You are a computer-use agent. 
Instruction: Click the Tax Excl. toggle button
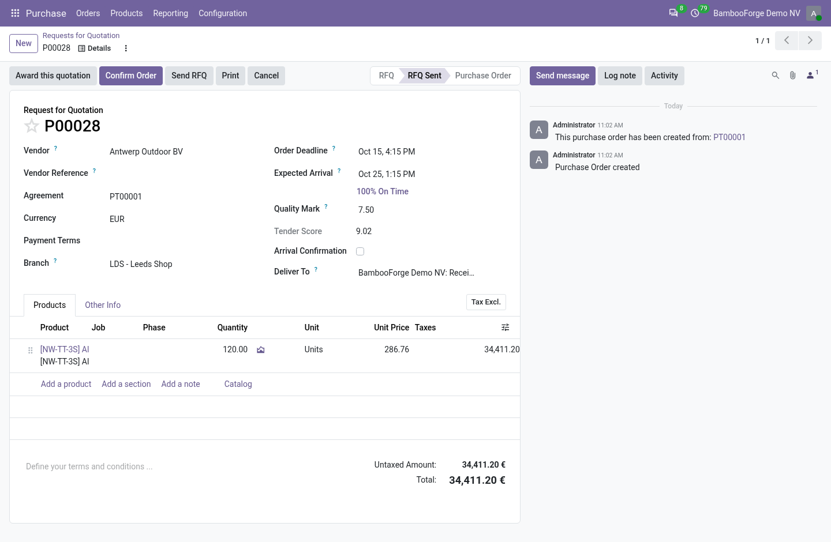click(x=486, y=302)
